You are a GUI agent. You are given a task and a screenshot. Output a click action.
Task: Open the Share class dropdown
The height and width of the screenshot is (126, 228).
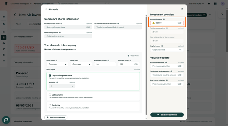point(81,64)
